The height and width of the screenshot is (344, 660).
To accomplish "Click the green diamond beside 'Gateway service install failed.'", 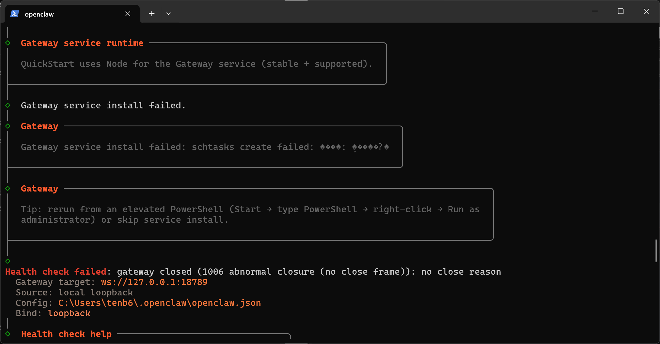I will pos(8,105).
